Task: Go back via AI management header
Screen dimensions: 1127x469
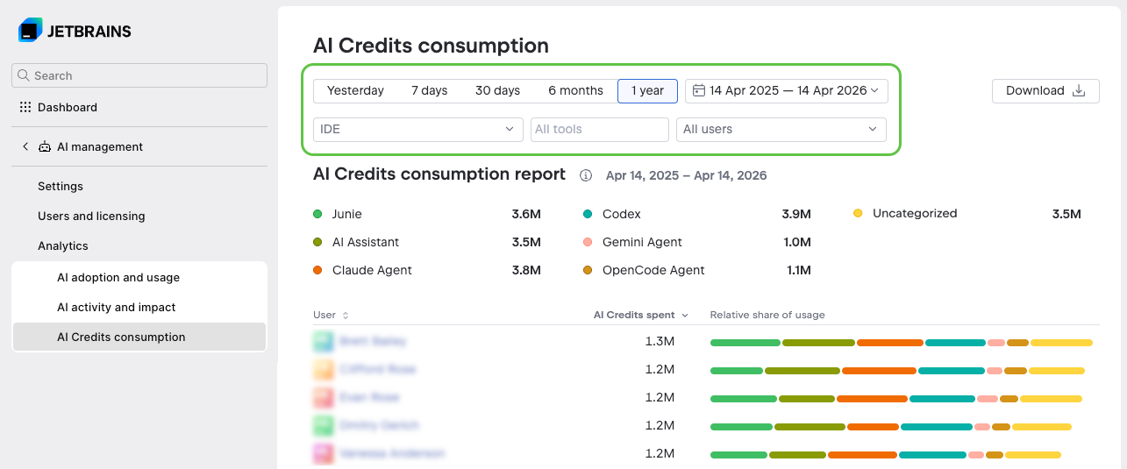Action: click(100, 146)
